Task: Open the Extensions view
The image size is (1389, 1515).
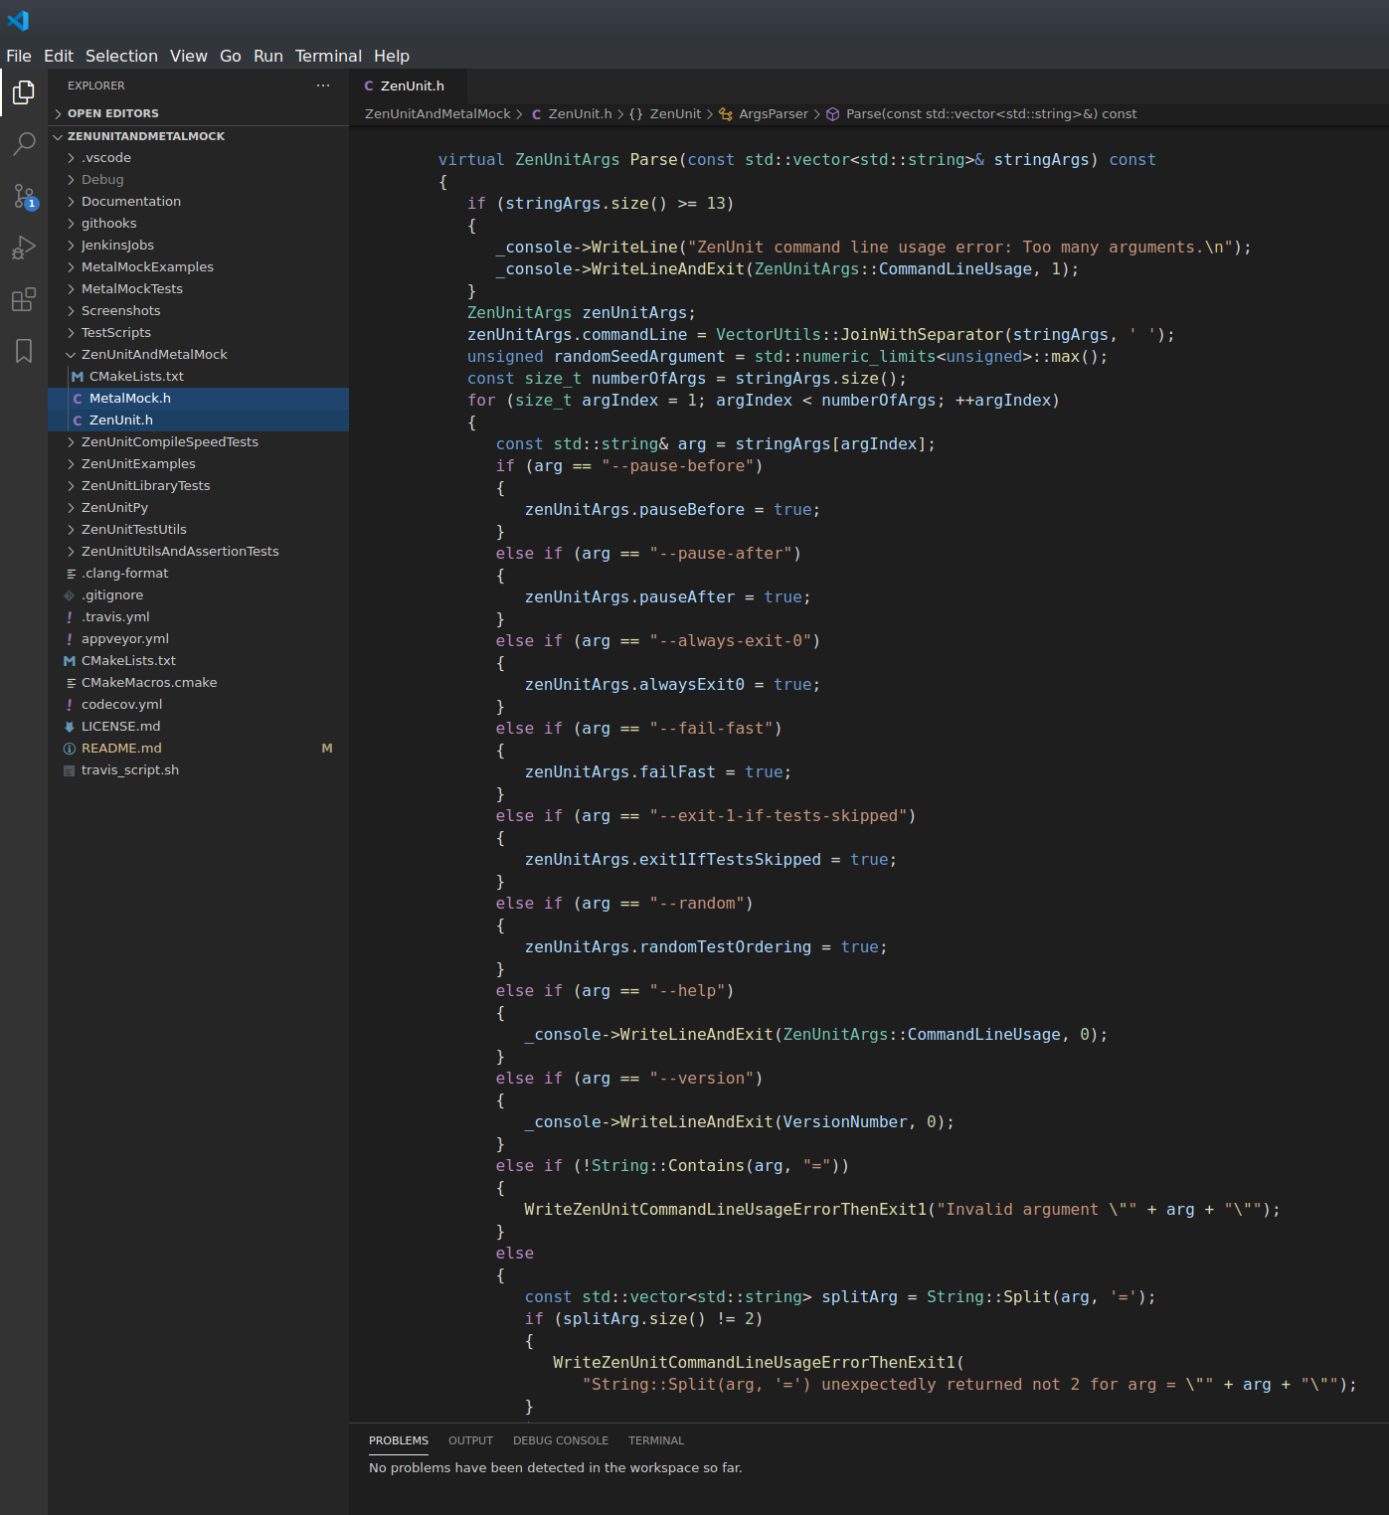Action: tap(24, 299)
